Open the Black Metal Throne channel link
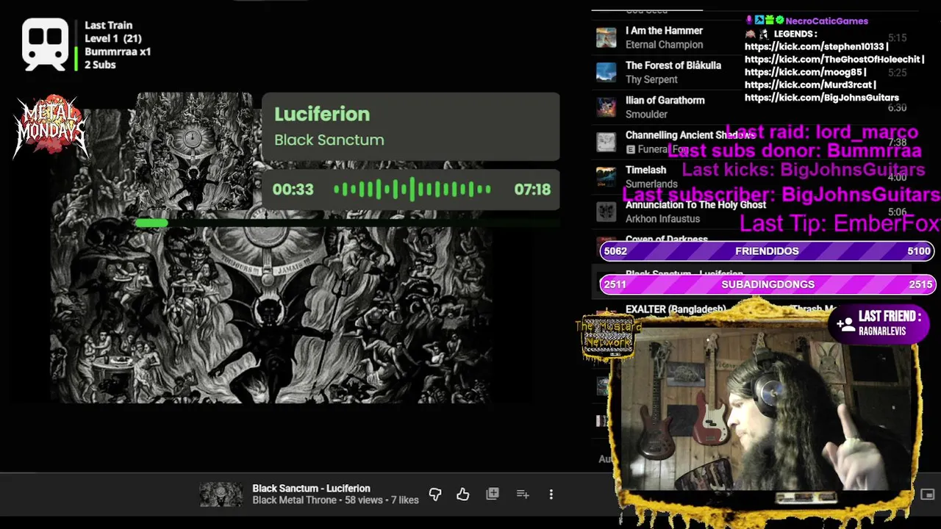 [295, 500]
